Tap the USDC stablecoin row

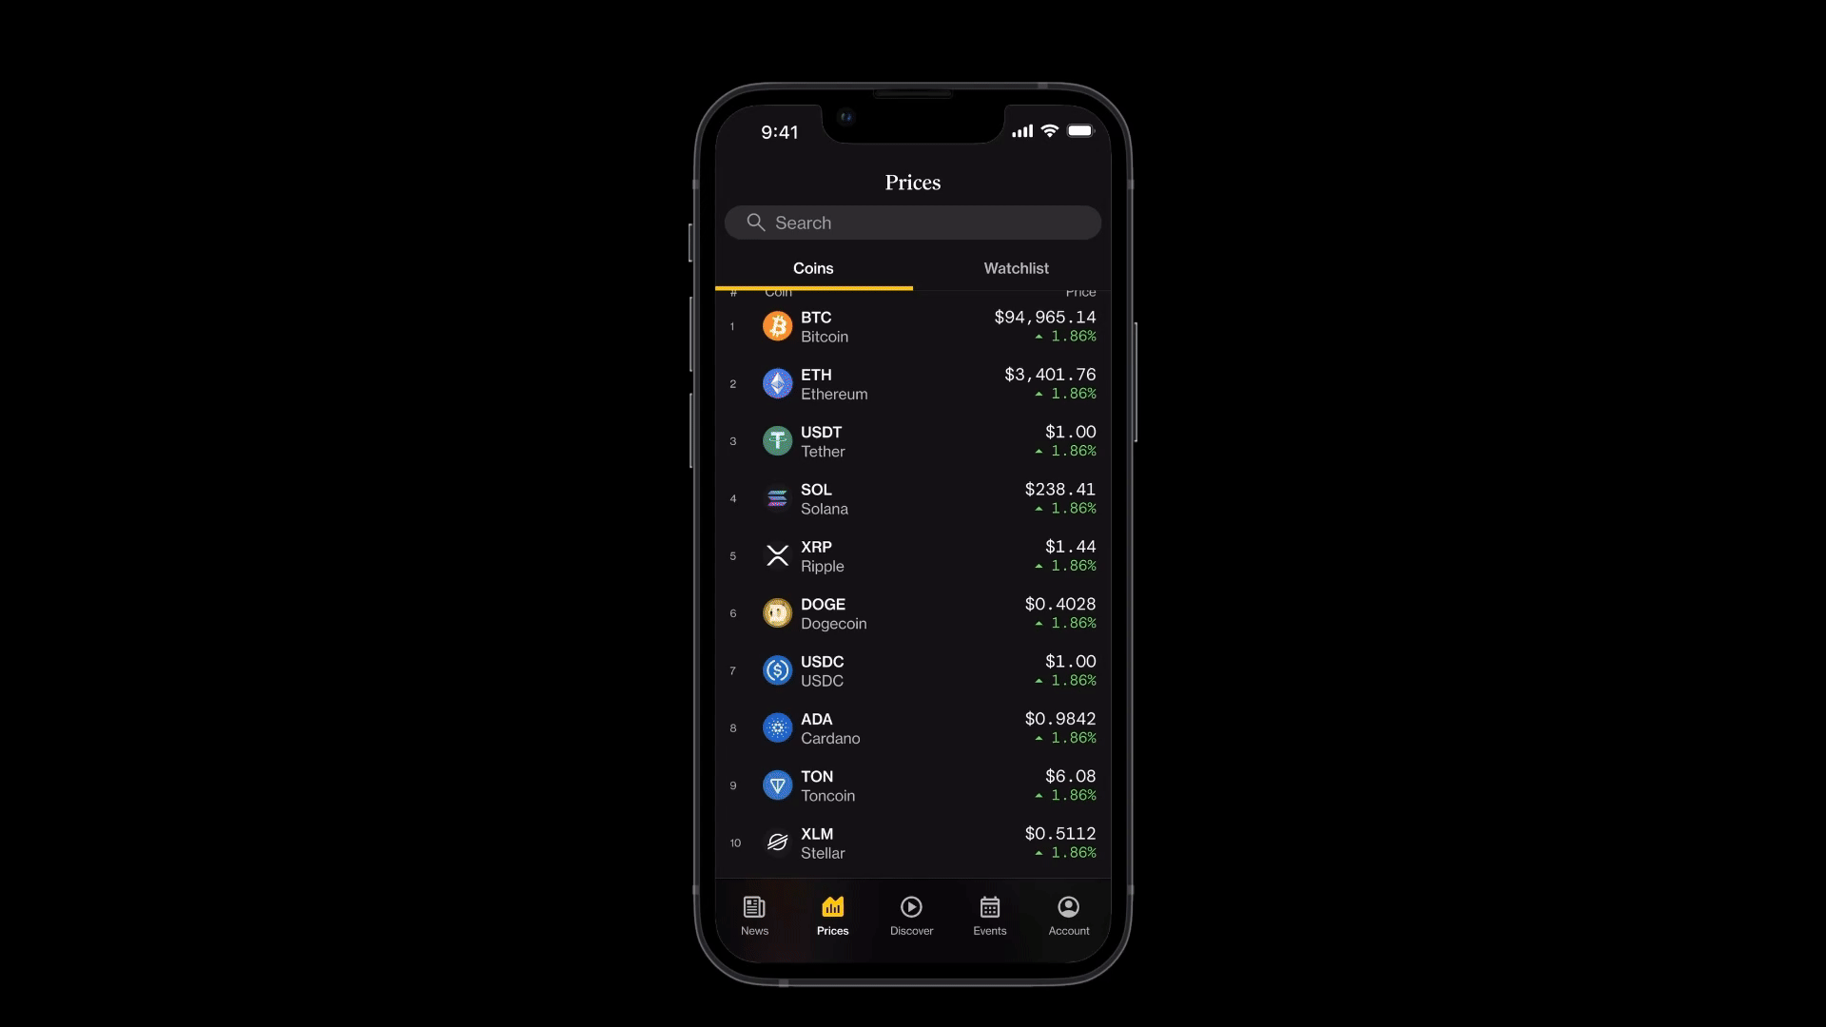pos(912,669)
